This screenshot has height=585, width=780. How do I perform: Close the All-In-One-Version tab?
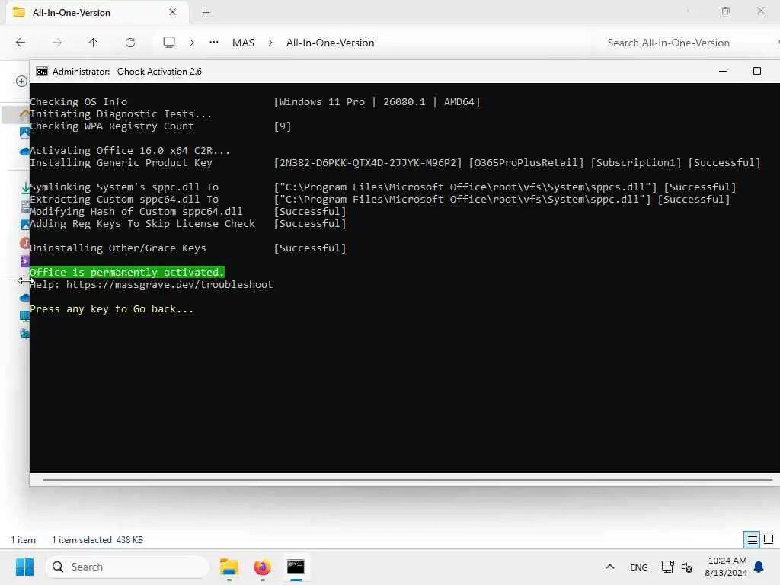click(173, 12)
